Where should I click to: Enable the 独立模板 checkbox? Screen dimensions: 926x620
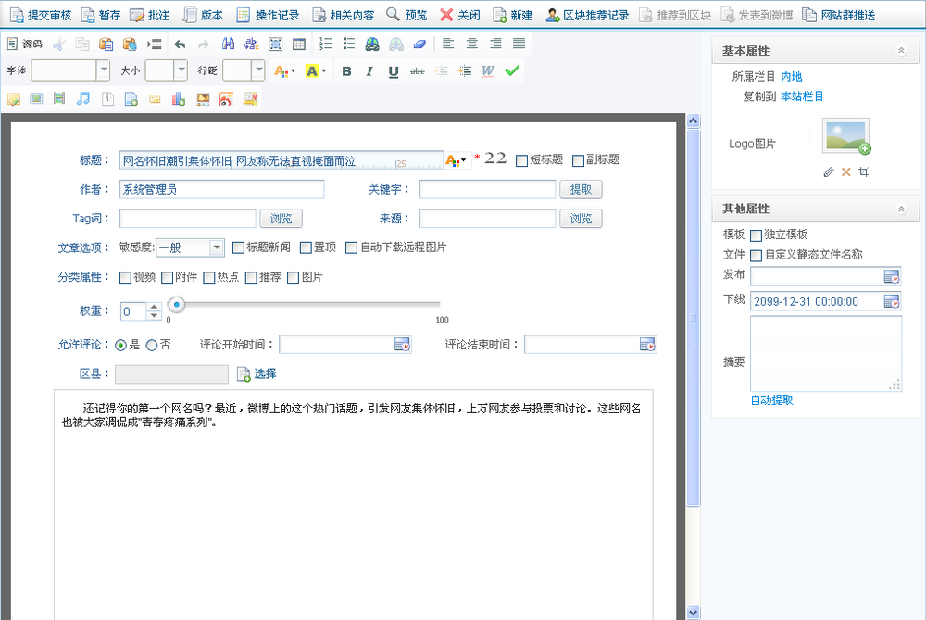coord(756,234)
